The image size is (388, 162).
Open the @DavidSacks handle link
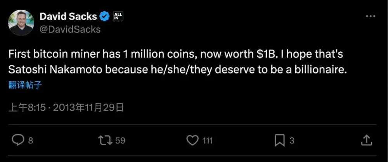pyautogui.click(x=70, y=29)
